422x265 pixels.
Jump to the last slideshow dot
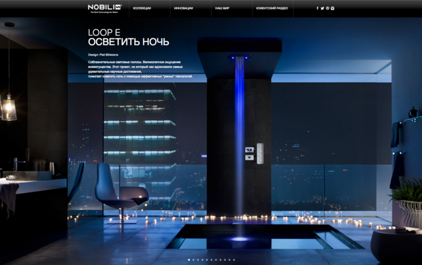(x=234, y=260)
